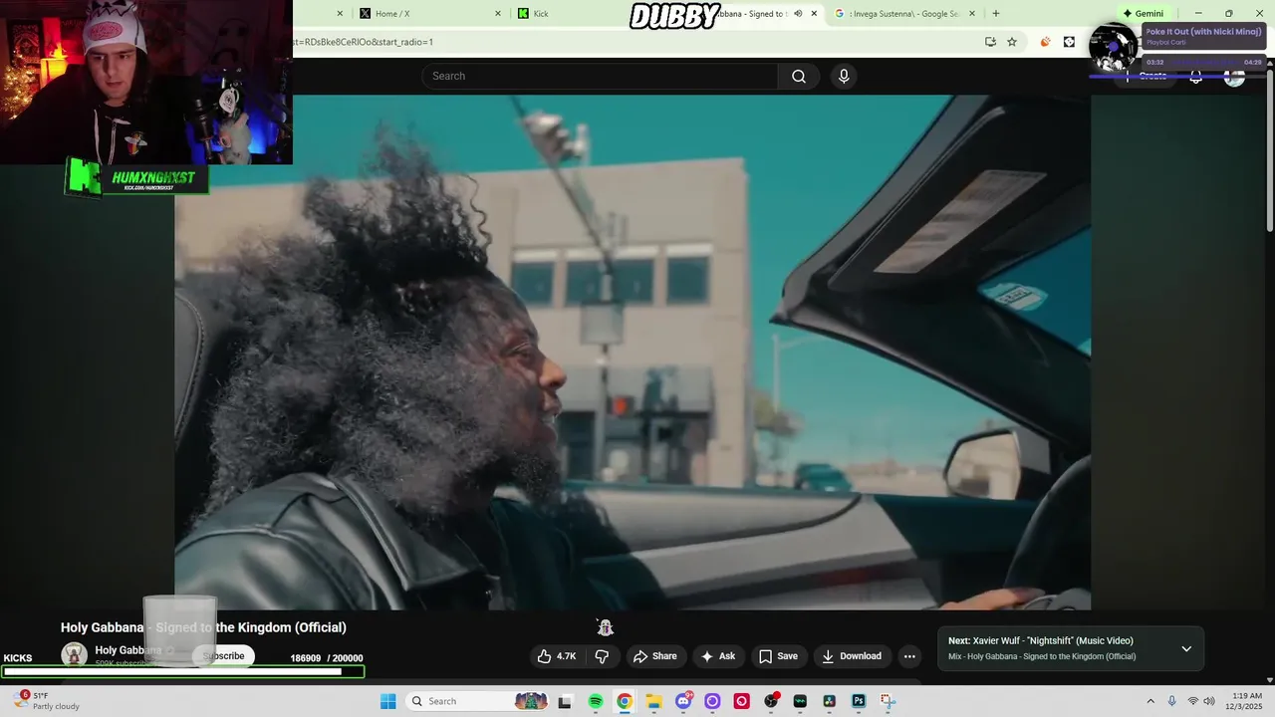Focus the YouTube search input field
1275x717 pixels.
(600, 77)
